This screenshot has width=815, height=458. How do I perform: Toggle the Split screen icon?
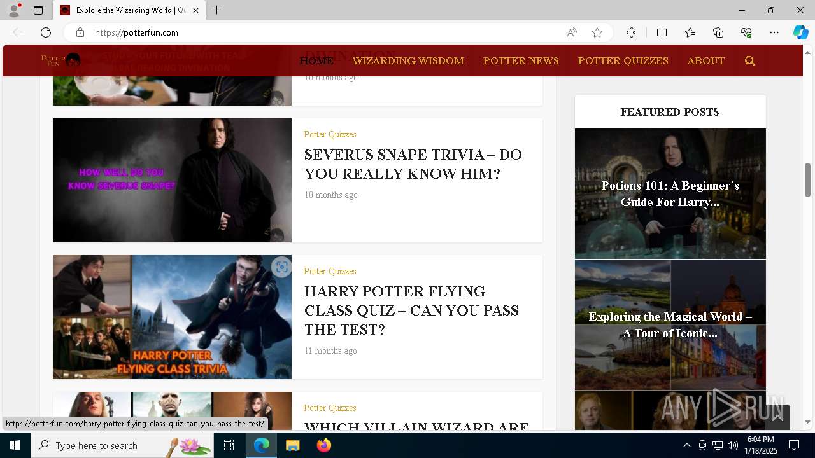click(x=662, y=32)
